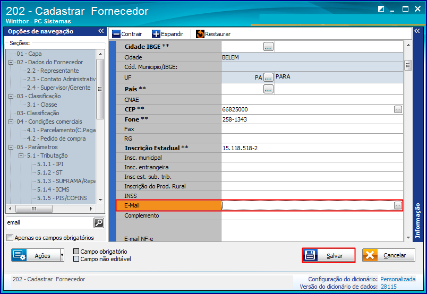Click the CNAE input field
This screenshot has width=427, height=294.
pyautogui.click(x=312, y=100)
